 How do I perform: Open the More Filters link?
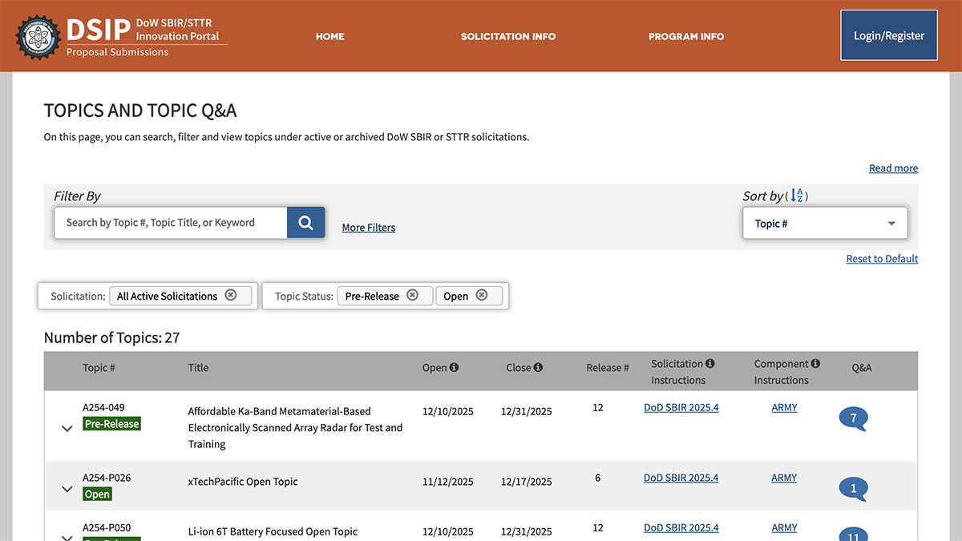click(x=368, y=228)
